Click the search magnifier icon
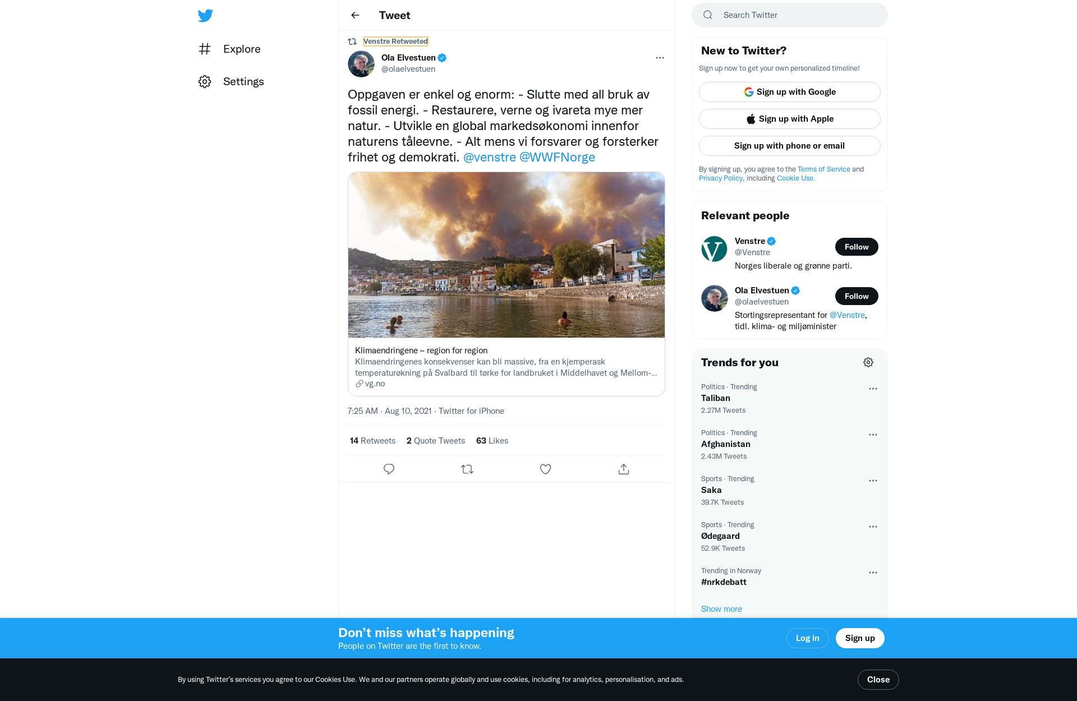Screen dimensions: 1077x701 click(708, 15)
